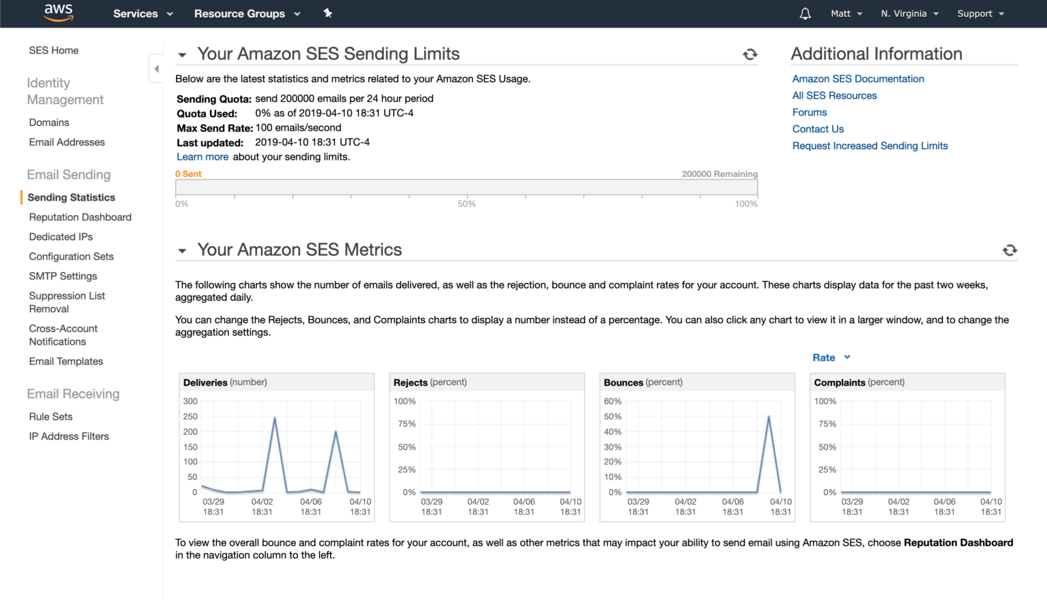Click the Email Receiving heading

click(x=73, y=394)
